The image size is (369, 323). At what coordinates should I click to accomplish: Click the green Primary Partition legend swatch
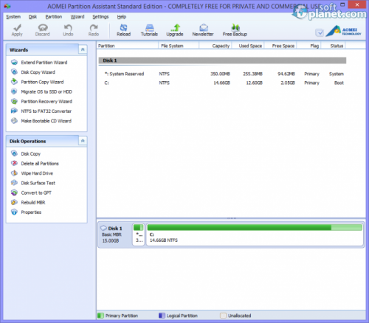(x=100, y=316)
